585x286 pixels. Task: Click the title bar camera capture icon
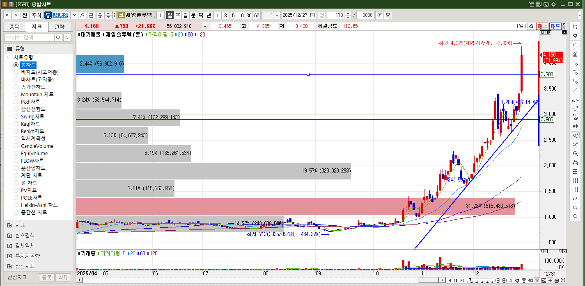[x=546, y=4]
